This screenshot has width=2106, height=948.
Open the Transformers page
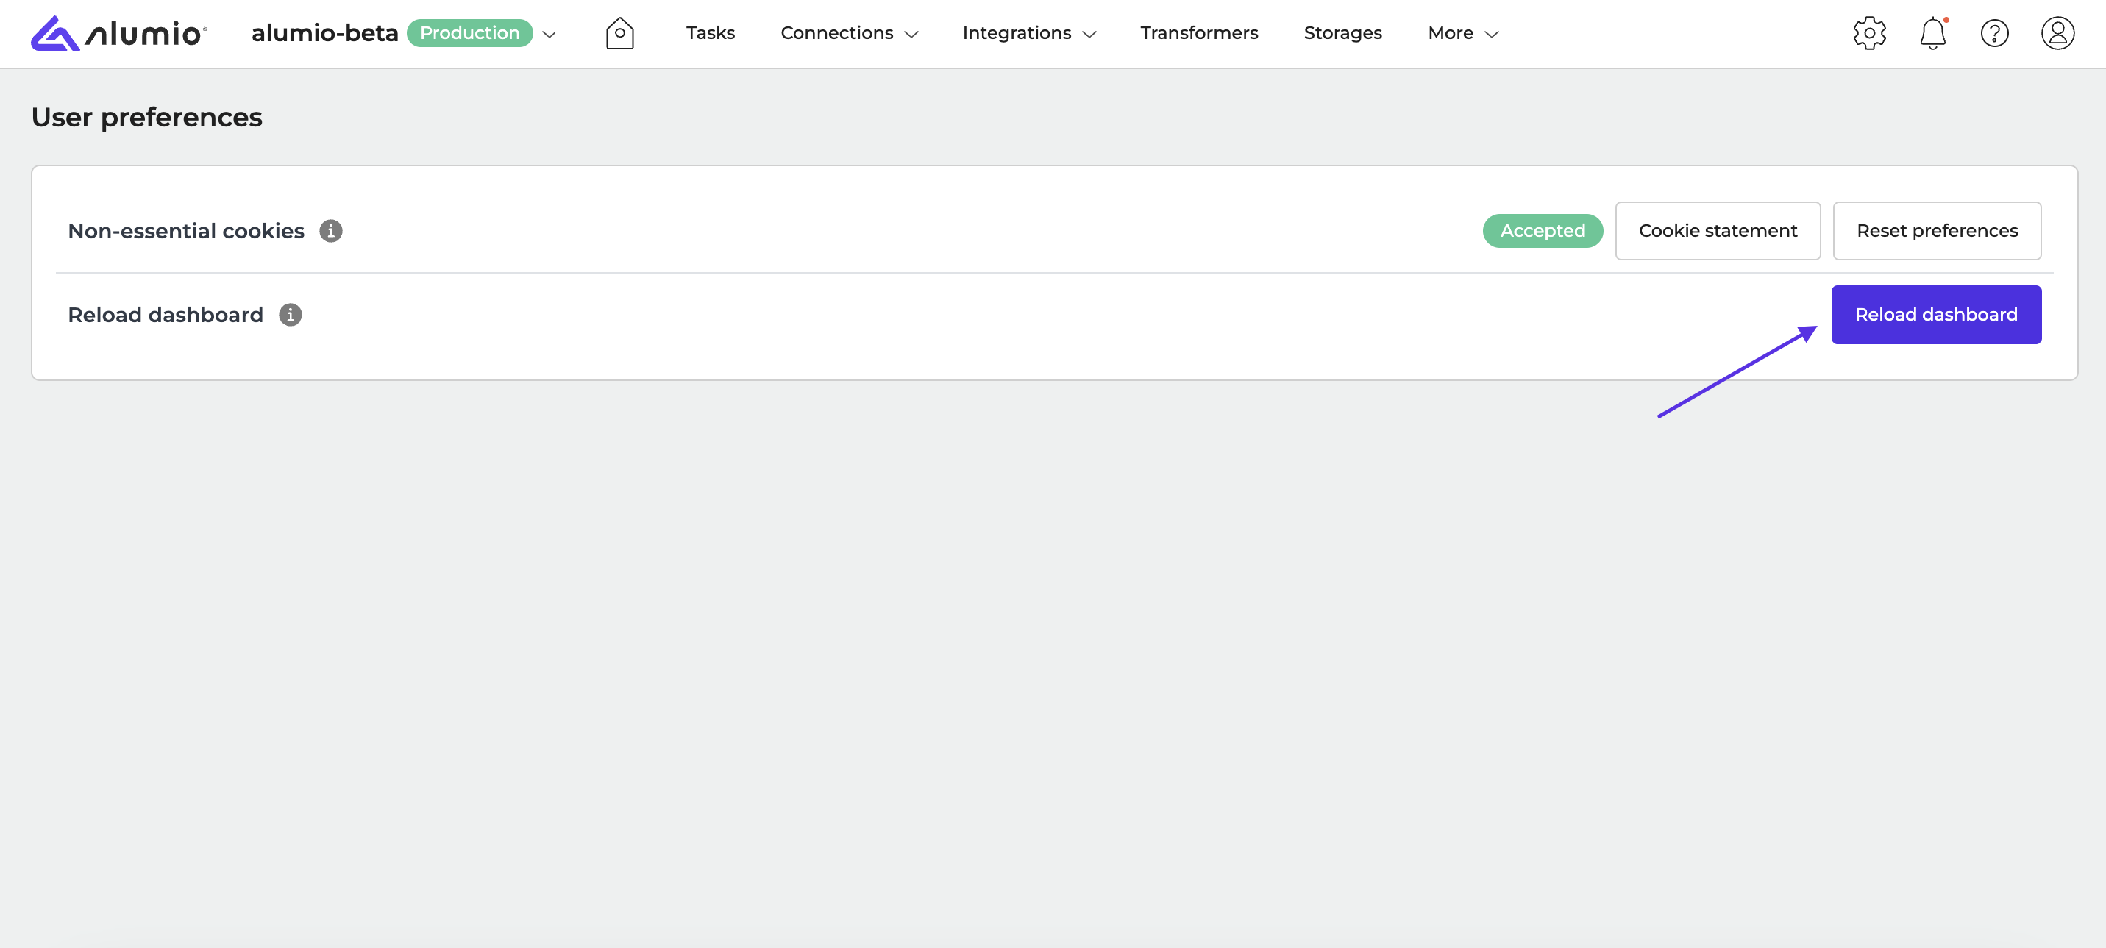coord(1198,34)
